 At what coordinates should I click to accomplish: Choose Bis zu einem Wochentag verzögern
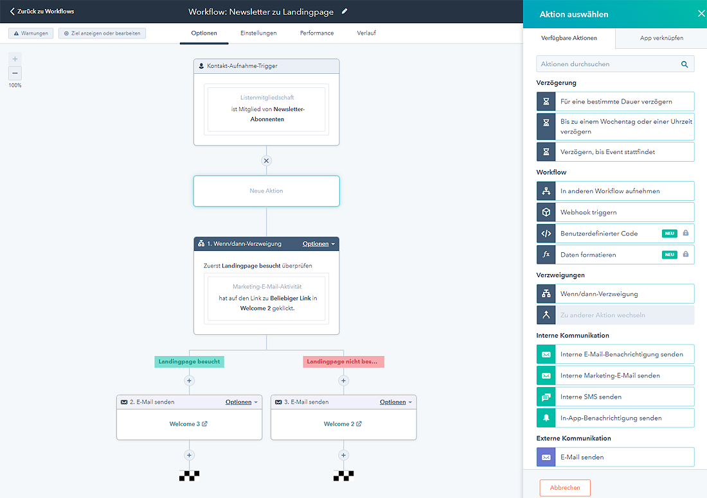[615, 126]
